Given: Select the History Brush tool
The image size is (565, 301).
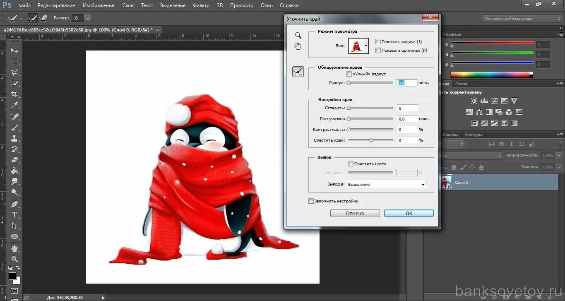Looking at the screenshot, I should point(14,149).
